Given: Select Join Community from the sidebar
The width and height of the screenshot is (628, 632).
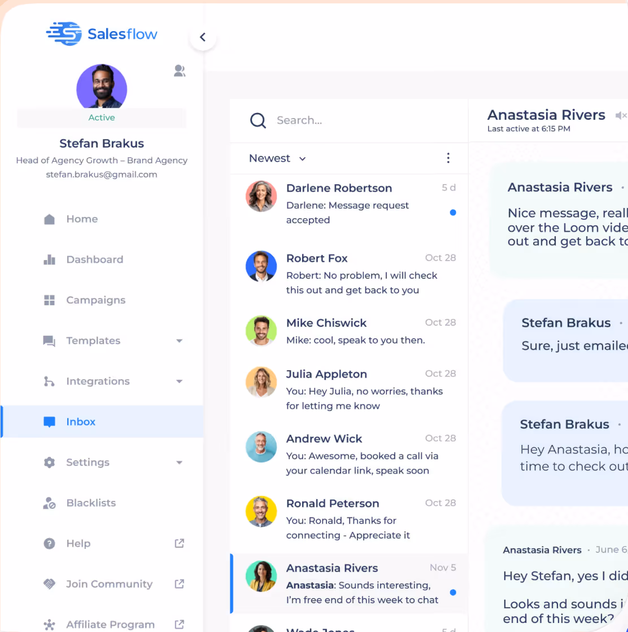Looking at the screenshot, I should pos(108,584).
